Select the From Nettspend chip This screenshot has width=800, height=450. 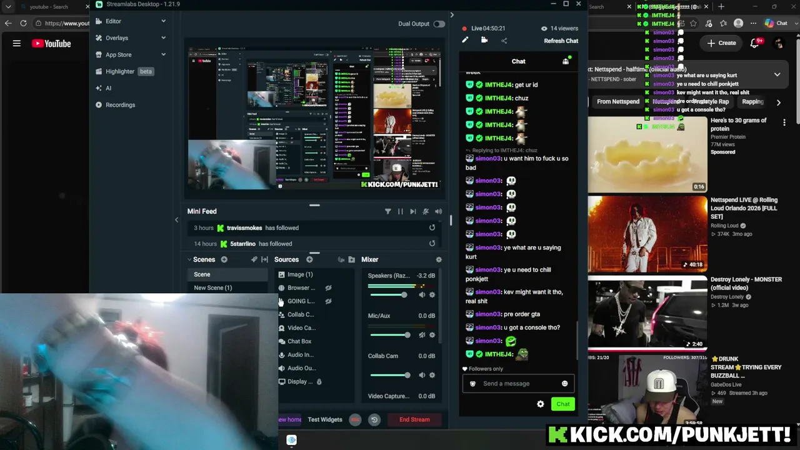pos(617,102)
